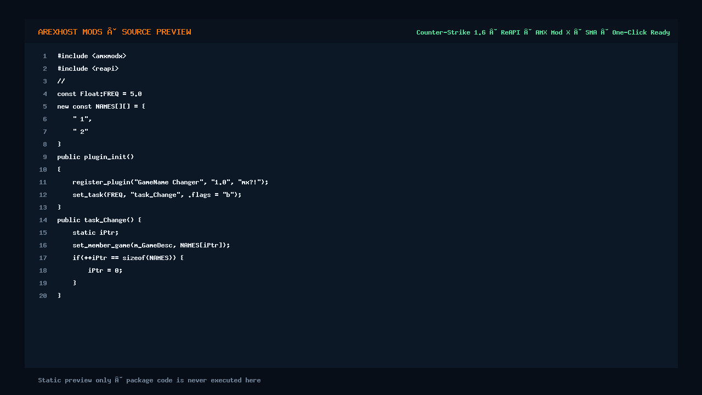Click 'iPtr = 0;' line
The height and width of the screenshot is (395, 702).
[105, 270]
